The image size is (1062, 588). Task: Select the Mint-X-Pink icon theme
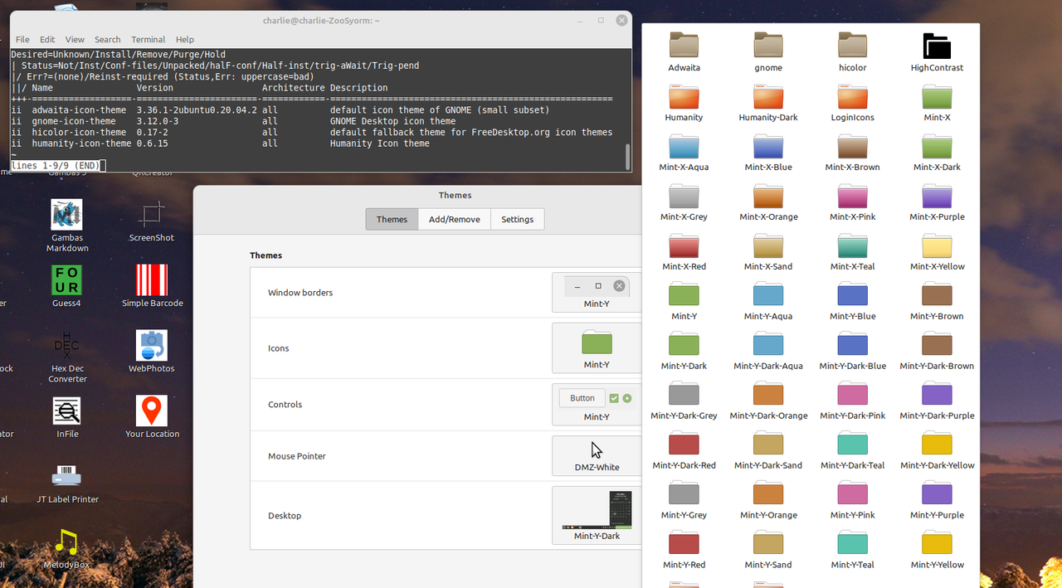(852, 202)
